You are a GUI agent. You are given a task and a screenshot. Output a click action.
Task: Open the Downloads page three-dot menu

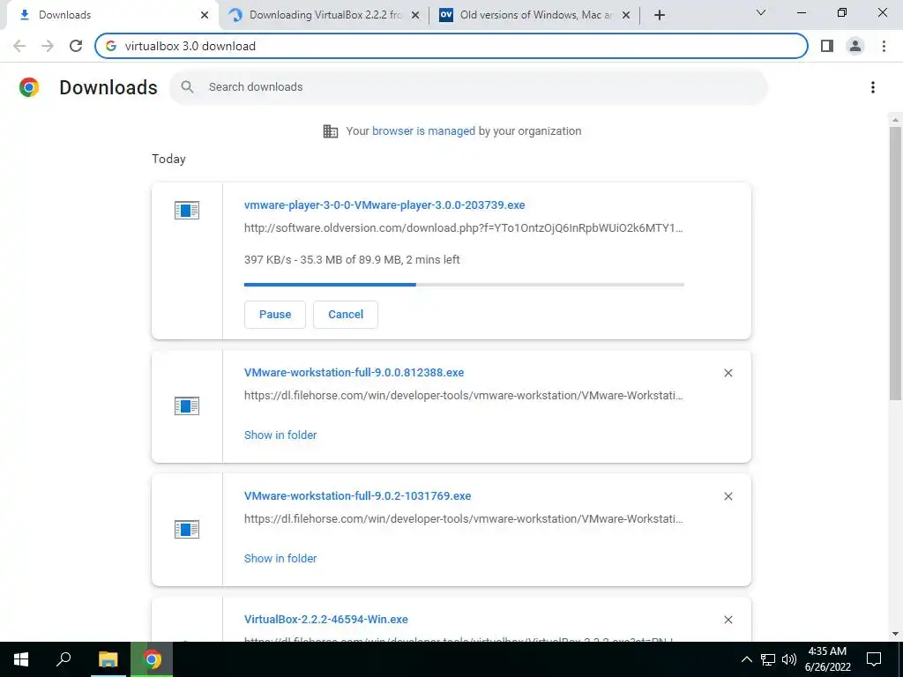point(873,87)
